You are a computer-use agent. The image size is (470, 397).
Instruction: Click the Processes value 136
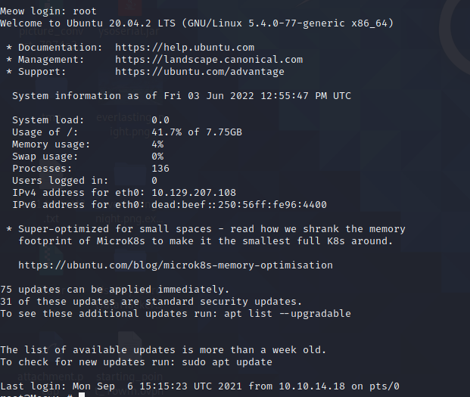pos(160,169)
